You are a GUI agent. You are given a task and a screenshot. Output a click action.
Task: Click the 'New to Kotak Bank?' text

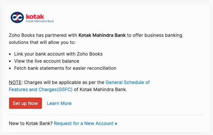pyautogui.click(x=31, y=123)
